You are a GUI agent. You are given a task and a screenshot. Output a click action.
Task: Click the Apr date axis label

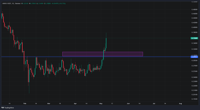coord(75,104)
